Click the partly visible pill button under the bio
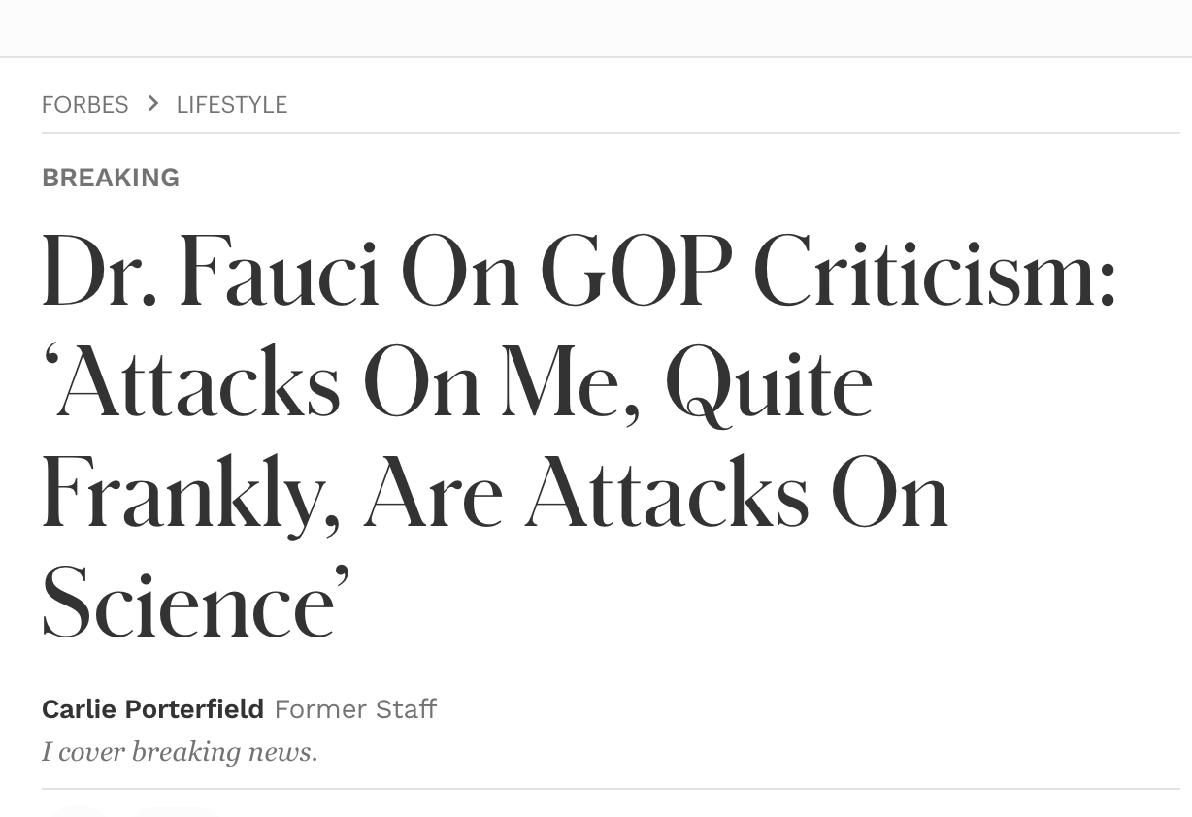The width and height of the screenshot is (1192, 817). [x=173, y=811]
